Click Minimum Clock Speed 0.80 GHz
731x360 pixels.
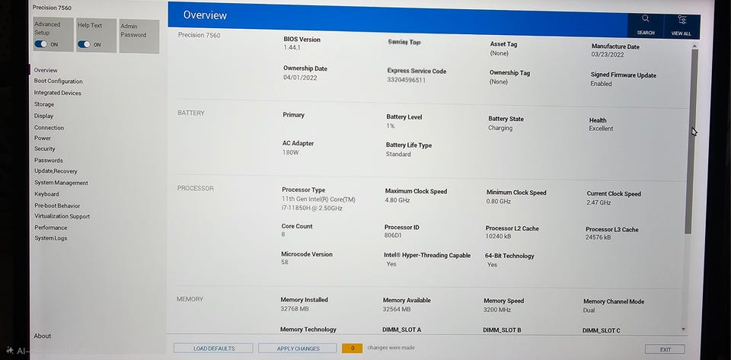coord(498,201)
